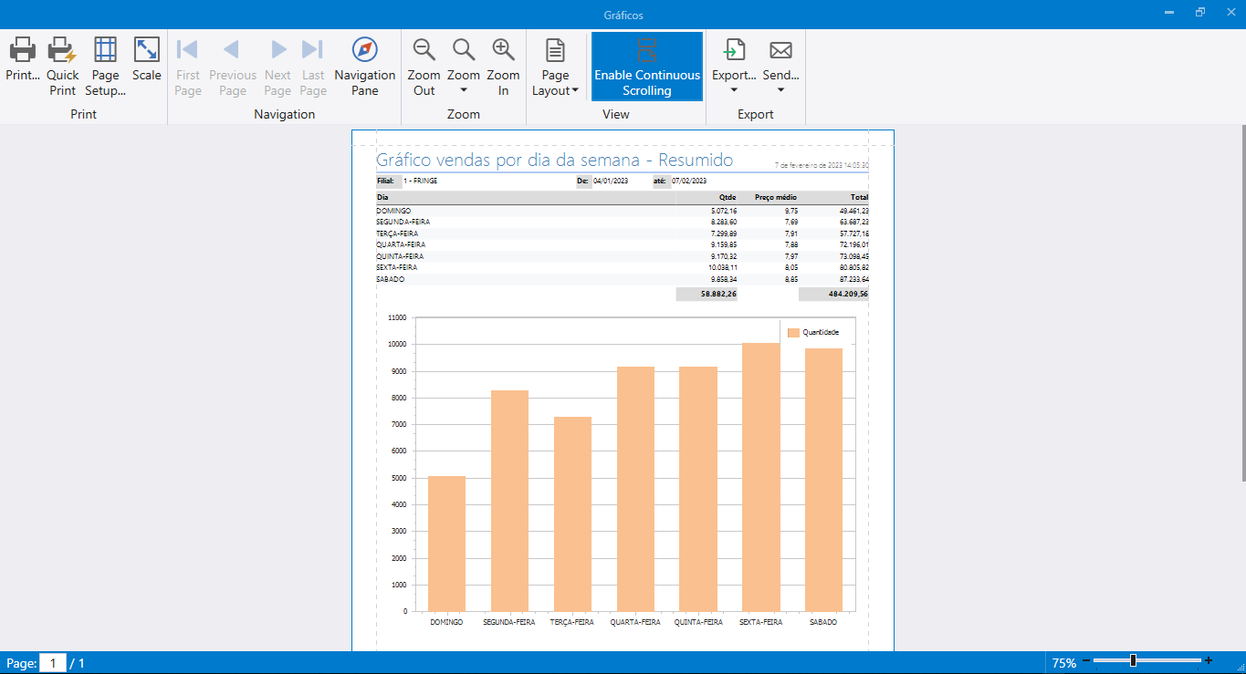Screen dimensions: 1246x674
Task: Click the zoom slider plus button
Action: pyautogui.click(x=1209, y=661)
